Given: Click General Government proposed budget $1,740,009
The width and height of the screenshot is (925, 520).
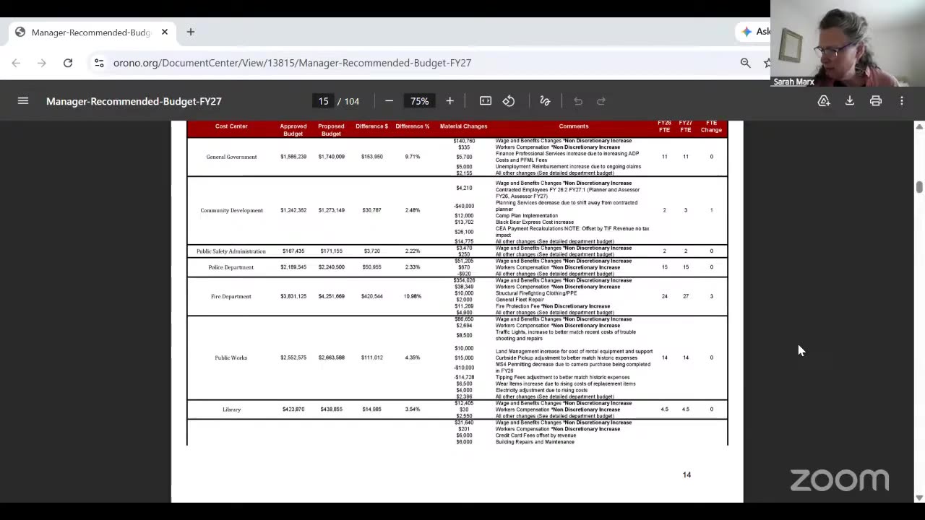Looking at the screenshot, I should [x=331, y=157].
